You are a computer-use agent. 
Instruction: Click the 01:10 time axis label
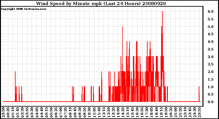pos(13,112)
